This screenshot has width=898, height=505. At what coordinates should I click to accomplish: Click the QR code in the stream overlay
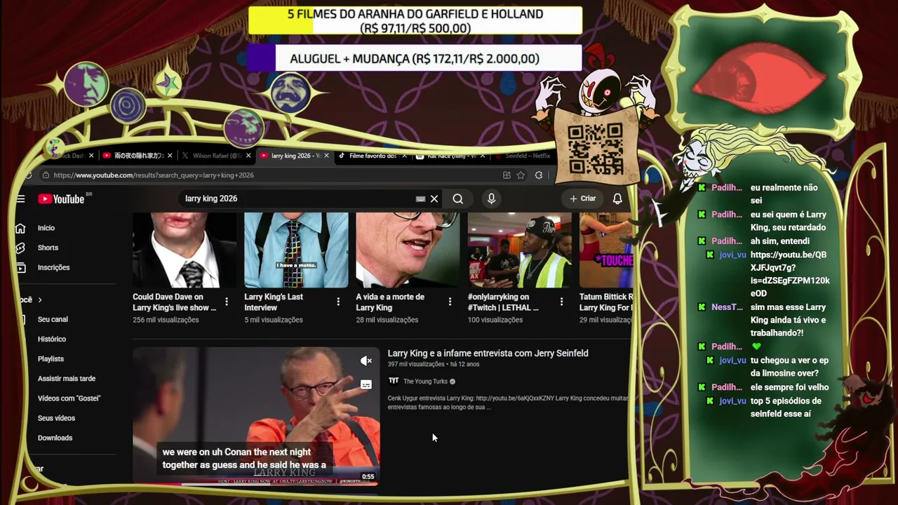[x=595, y=149]
